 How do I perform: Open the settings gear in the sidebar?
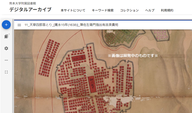pos(6,48)
